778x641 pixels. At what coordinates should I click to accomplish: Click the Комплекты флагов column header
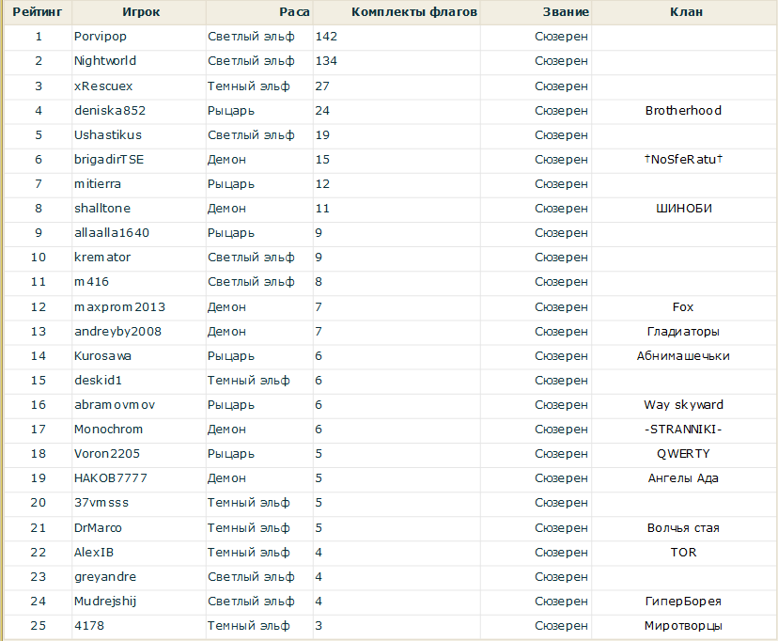coord(413,12)
